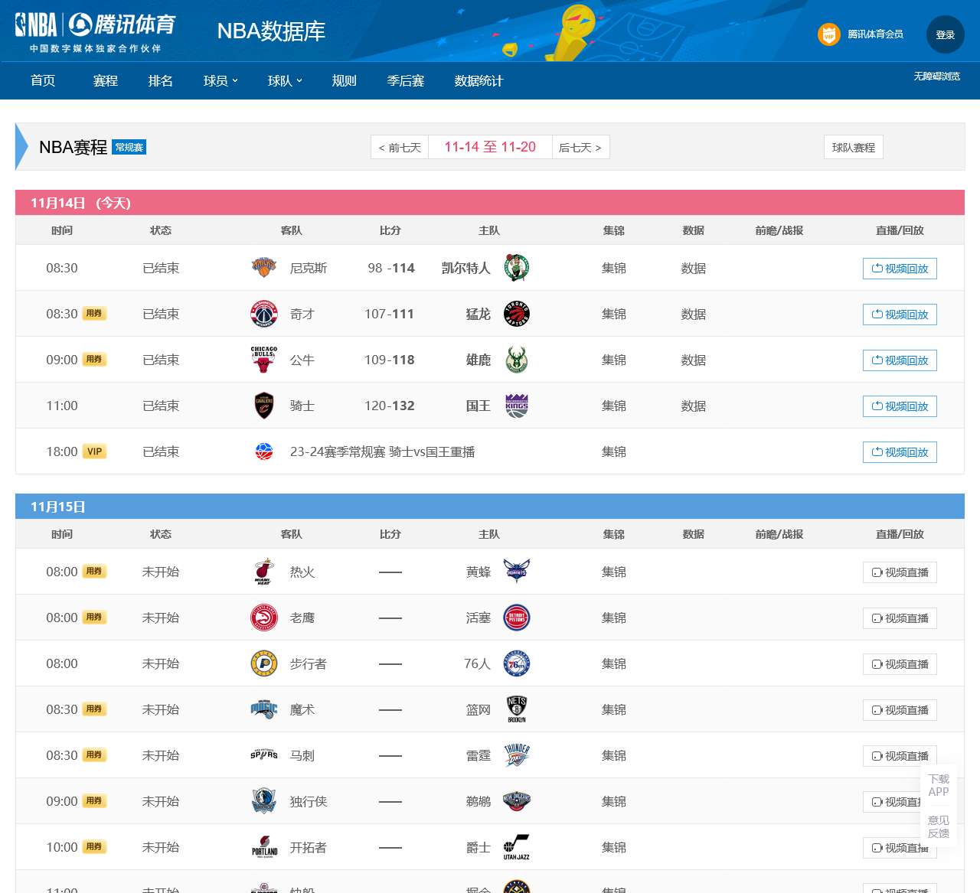Click the Knicks team logo

[x=264, y=268]
